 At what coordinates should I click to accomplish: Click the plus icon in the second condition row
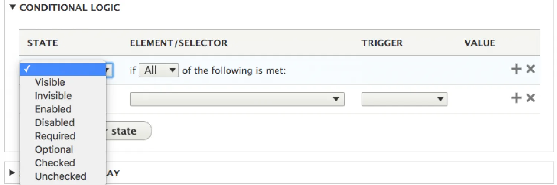(516, 98)
